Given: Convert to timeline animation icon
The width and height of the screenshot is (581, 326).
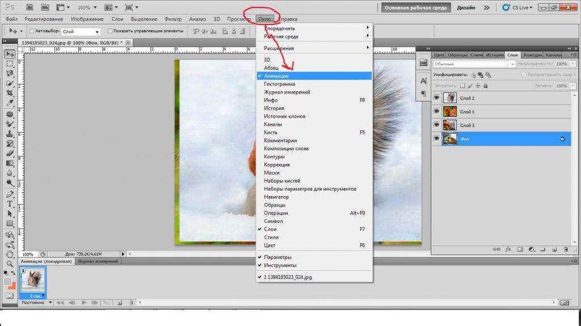Looking at the screenshot, I should pyautogui.click(x=564, y=303).
